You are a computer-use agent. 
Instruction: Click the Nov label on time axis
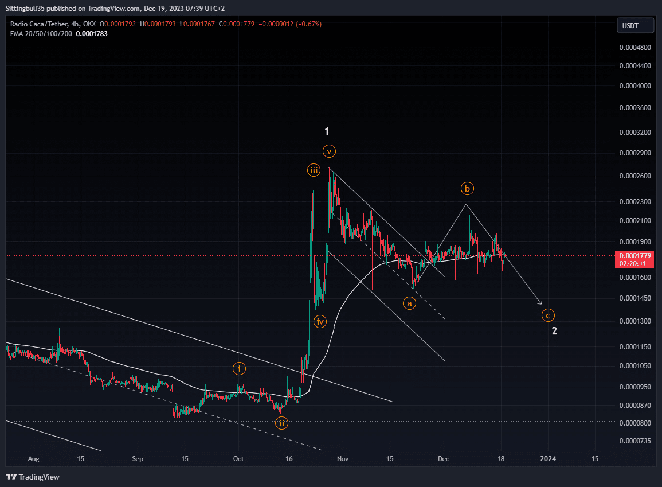(343, 459)
